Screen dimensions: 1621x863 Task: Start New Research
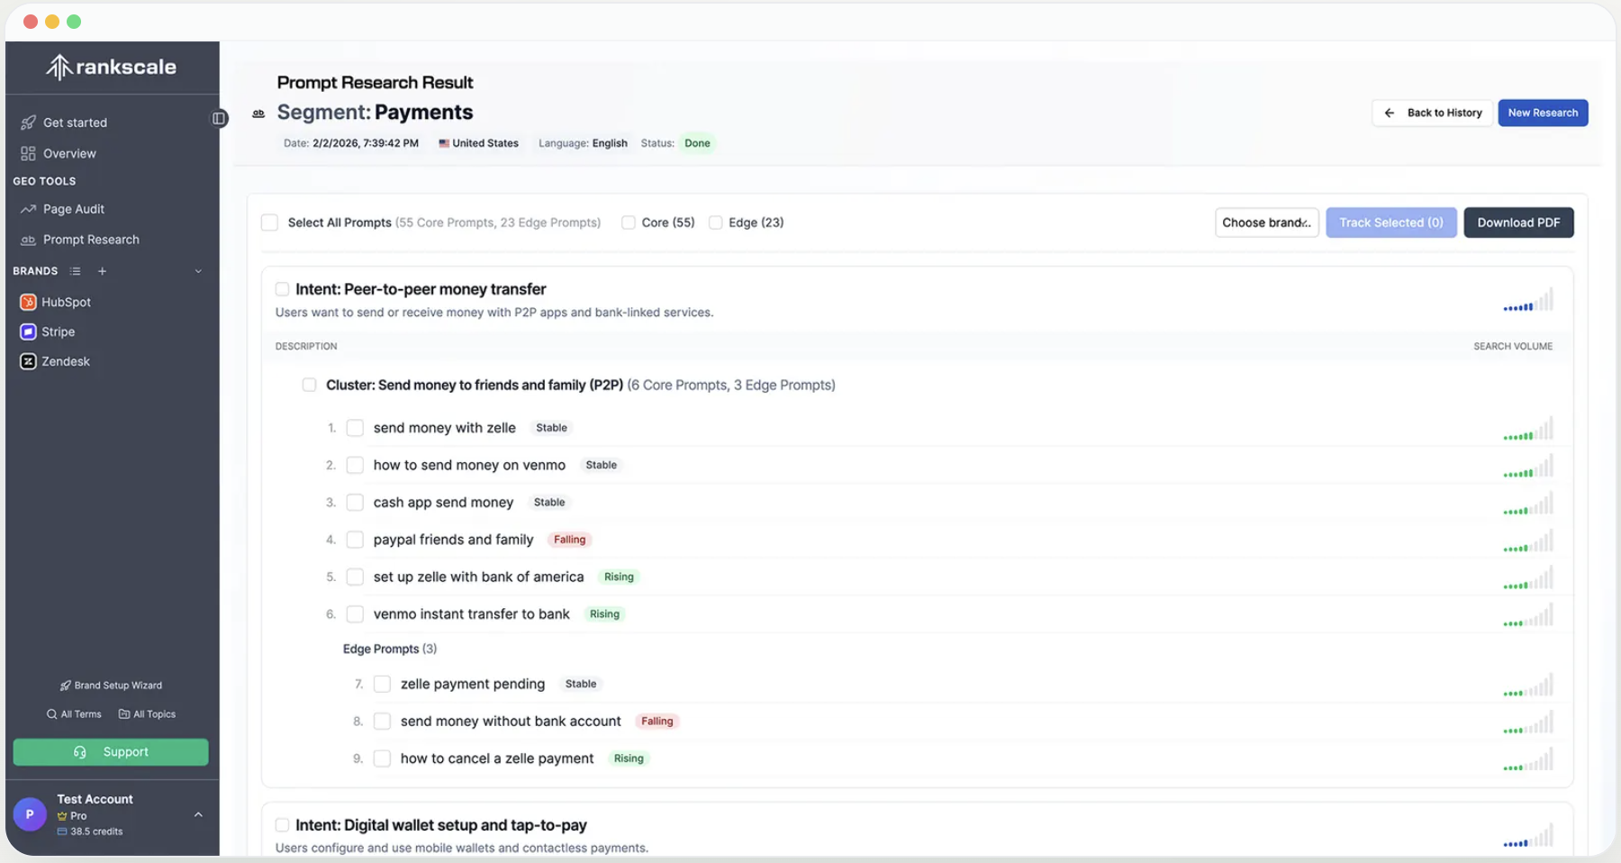[x=1543, y=113]
